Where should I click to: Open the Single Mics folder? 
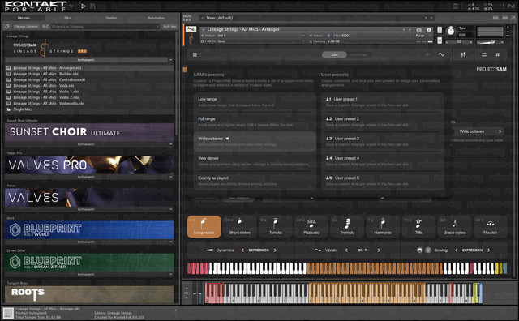click(x=23, y=109)
